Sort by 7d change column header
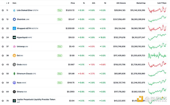 105,3
